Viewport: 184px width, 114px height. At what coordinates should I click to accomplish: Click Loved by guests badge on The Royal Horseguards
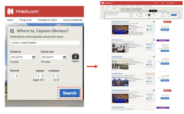150,74
